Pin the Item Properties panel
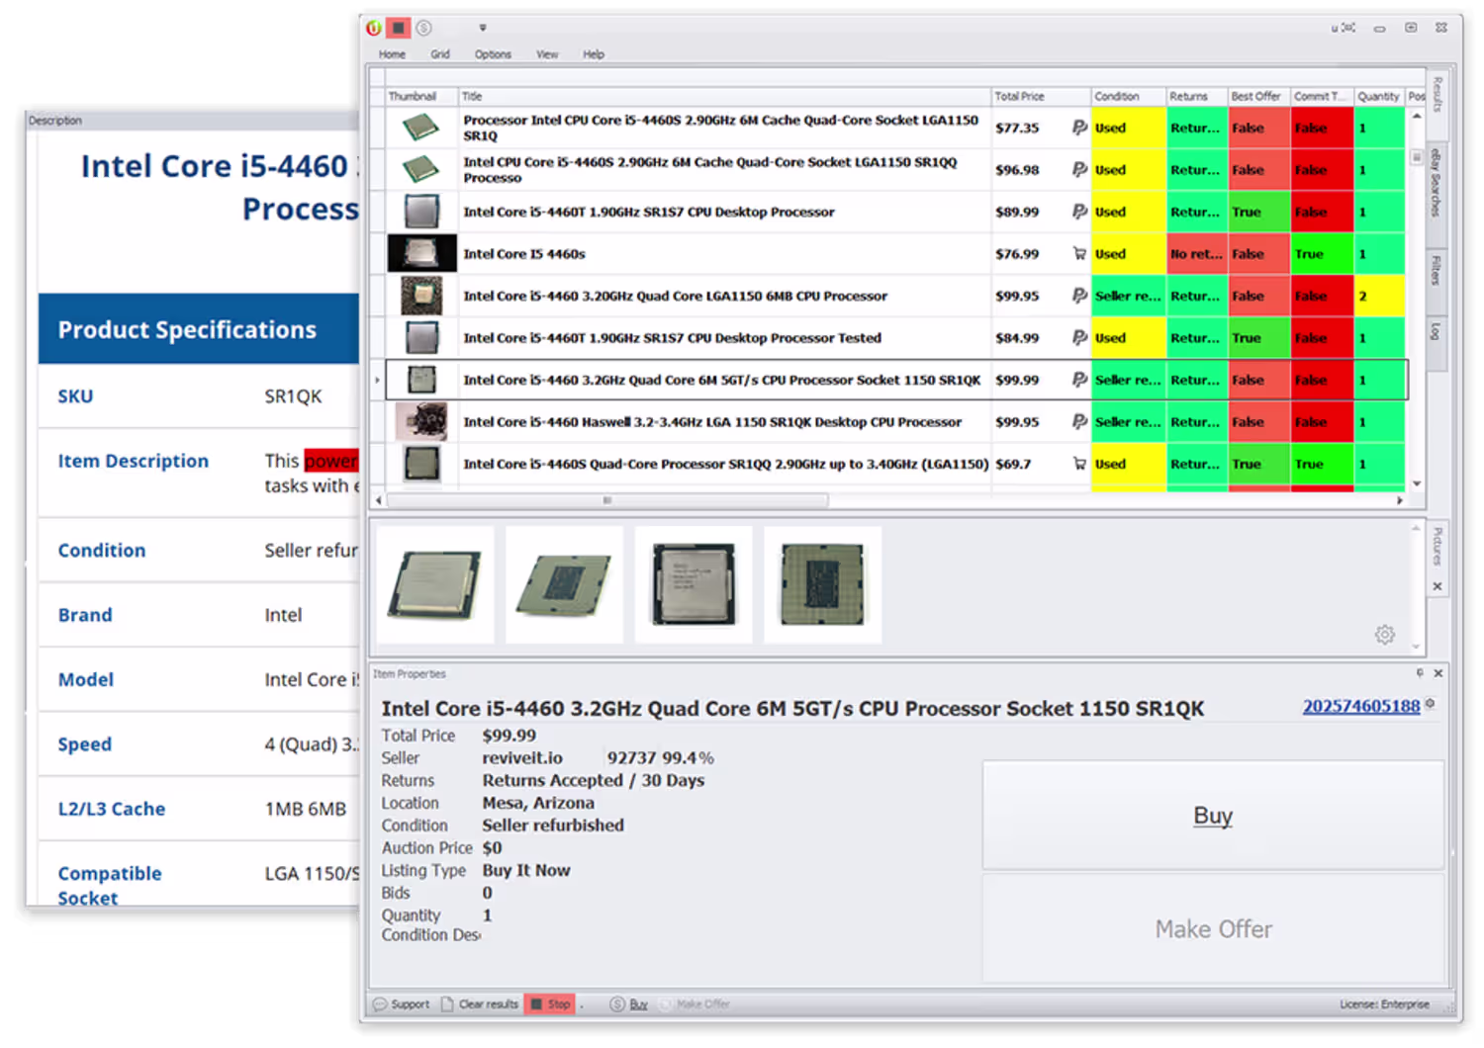 [x=1420, y=673]
